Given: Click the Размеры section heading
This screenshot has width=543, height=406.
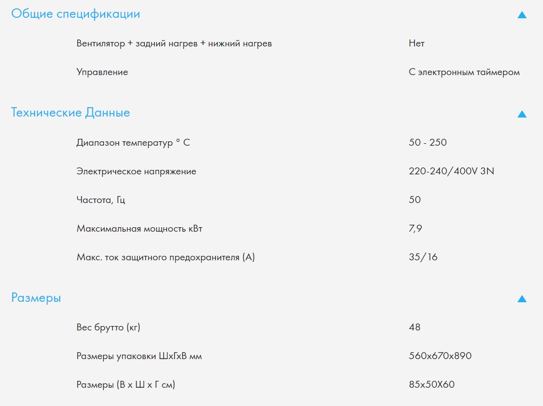Looking at the screenshot, I should point(36,298).
